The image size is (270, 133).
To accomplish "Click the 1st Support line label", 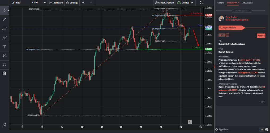I will 197,47.
